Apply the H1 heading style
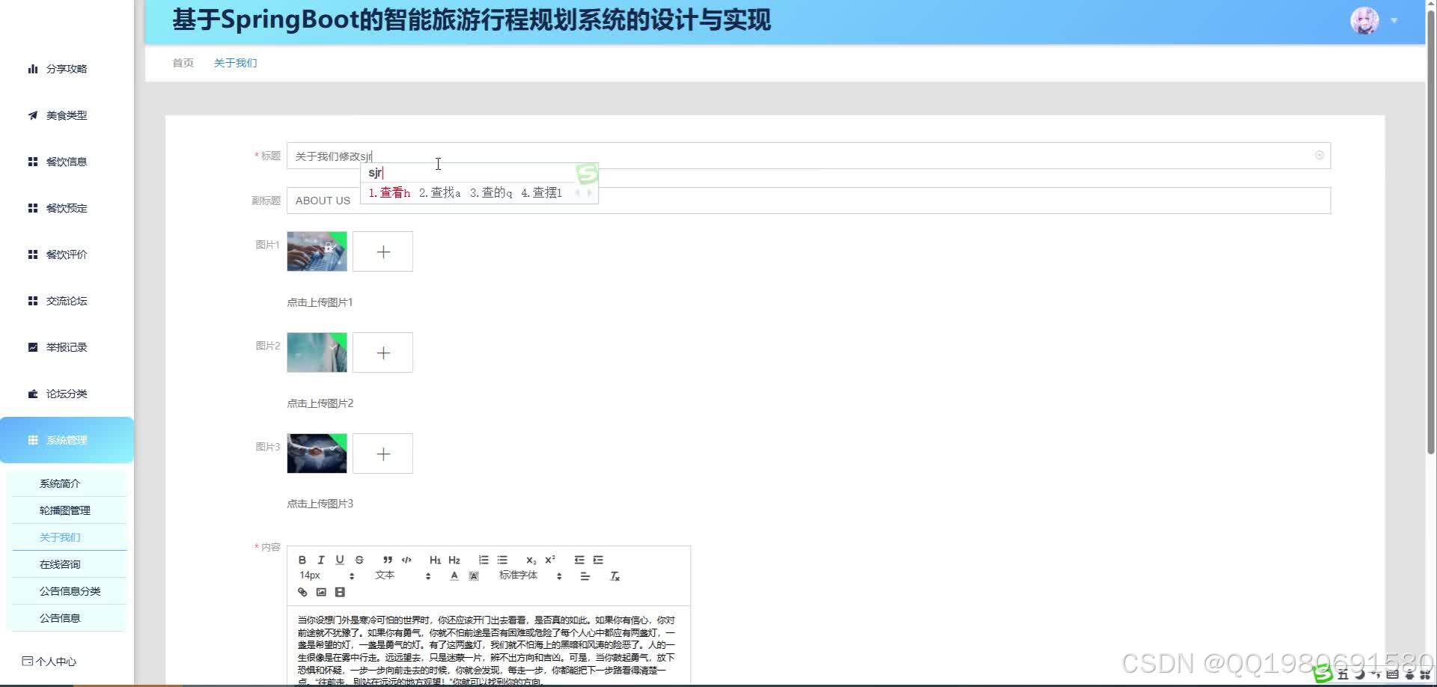 pos(435,560)
